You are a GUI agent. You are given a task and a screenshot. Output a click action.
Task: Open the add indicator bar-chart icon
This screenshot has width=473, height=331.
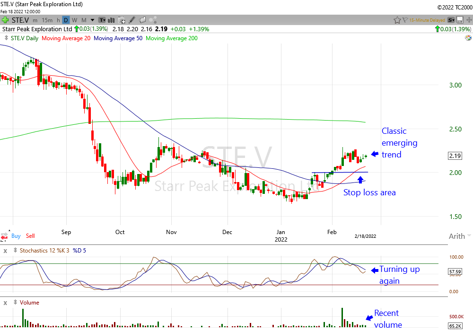pos(111,20)
